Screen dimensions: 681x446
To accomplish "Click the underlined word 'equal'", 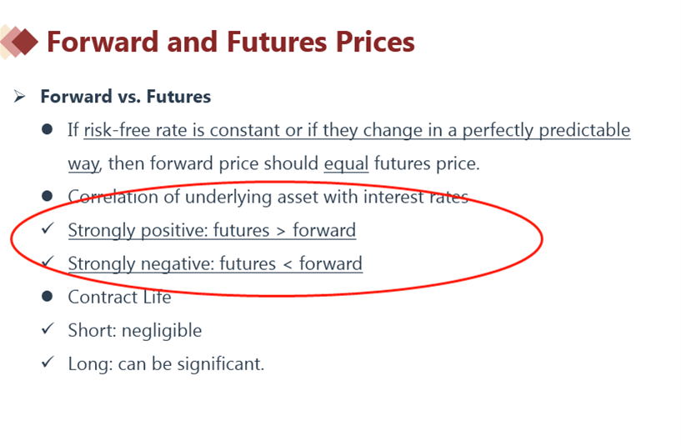I will click(x=346, y=163).
